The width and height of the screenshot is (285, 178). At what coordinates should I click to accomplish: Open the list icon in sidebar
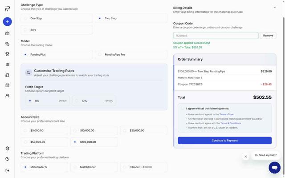tap(7, 65)
